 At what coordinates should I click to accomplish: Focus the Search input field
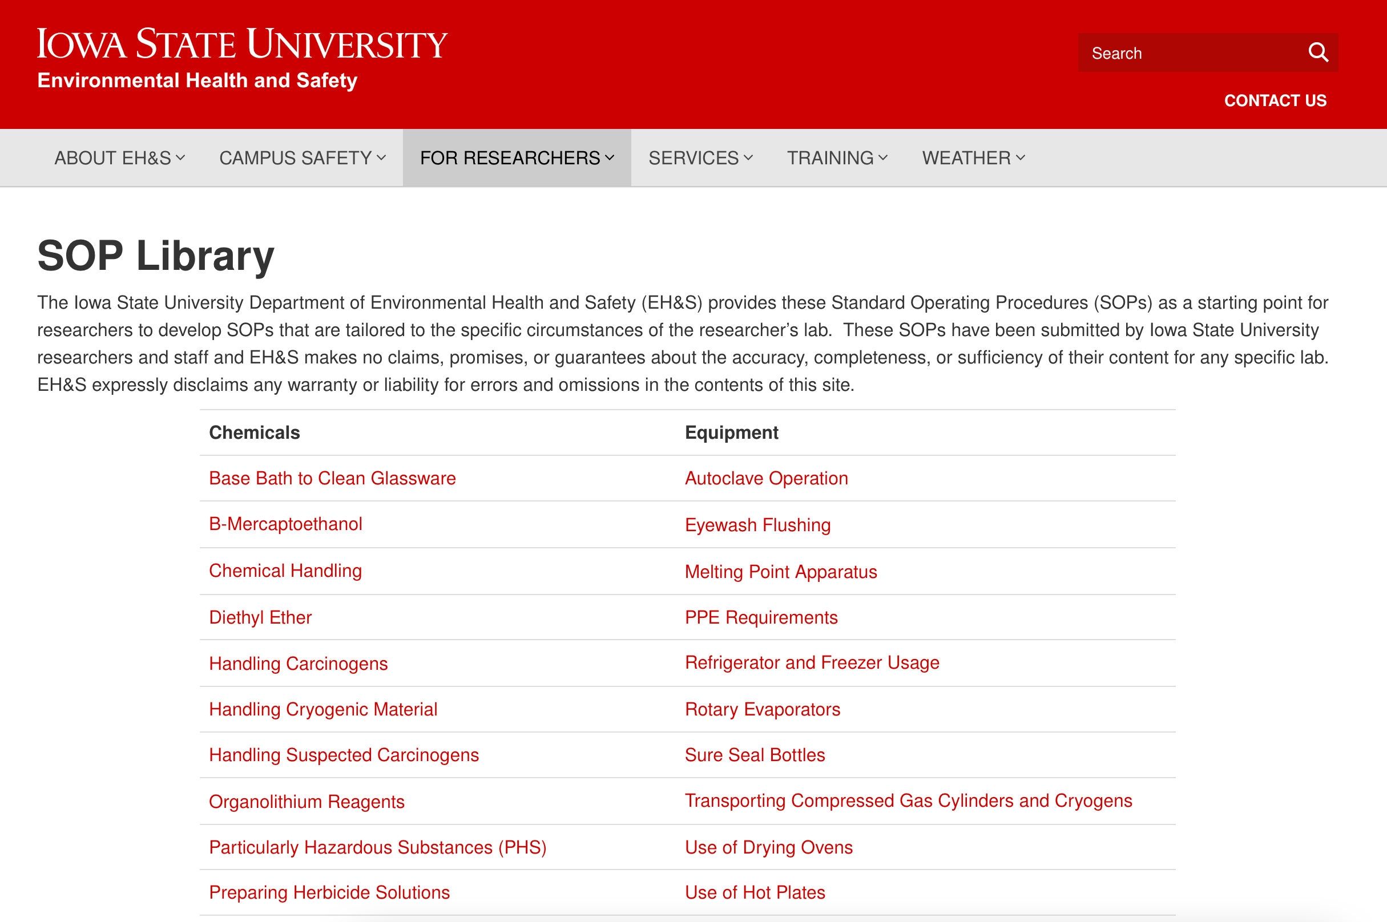click(x=1191, y=53)
